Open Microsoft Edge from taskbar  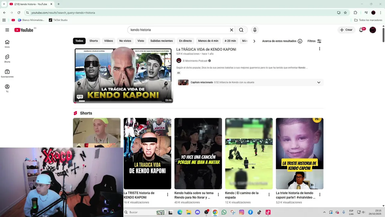(180, 212)
